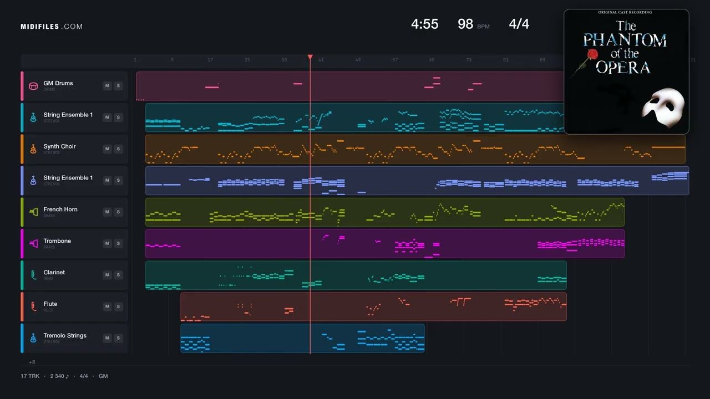Jump to bar 9 on the ruler

172,60
